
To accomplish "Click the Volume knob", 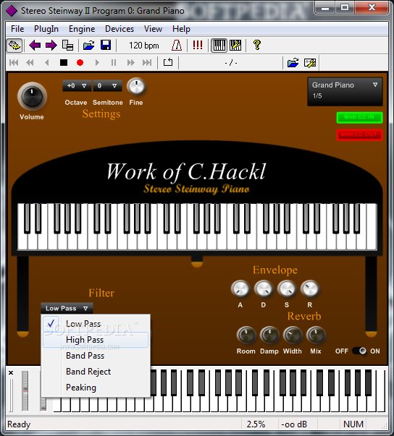I will click(x=32, y=96).
